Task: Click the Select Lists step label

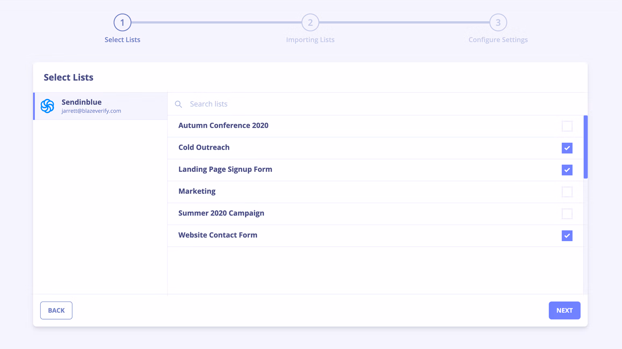Action: tap(122, 40)
